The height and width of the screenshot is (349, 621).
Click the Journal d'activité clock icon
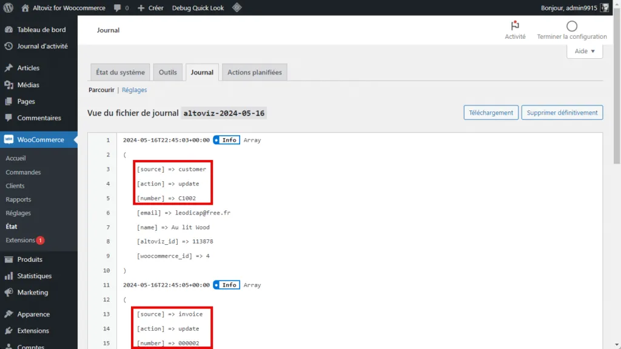point(8,46)
